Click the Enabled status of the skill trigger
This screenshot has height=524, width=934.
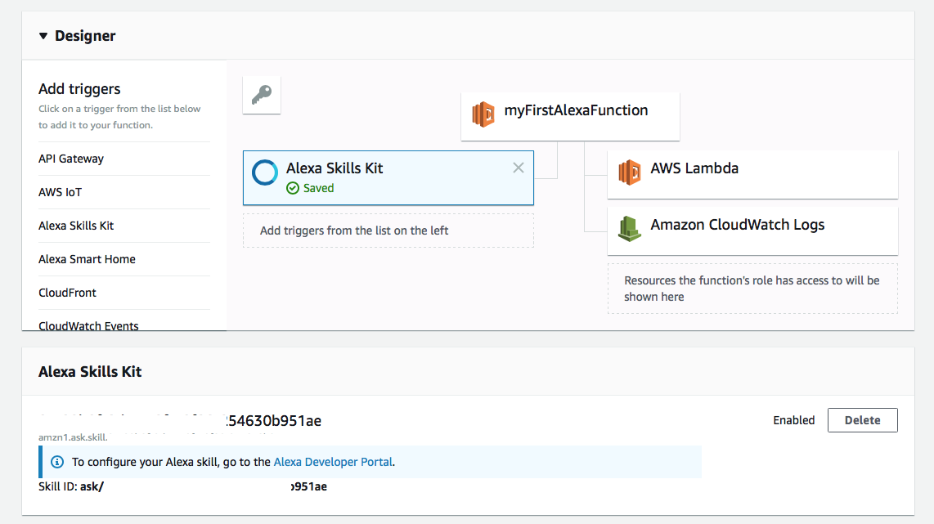(793, 420)
